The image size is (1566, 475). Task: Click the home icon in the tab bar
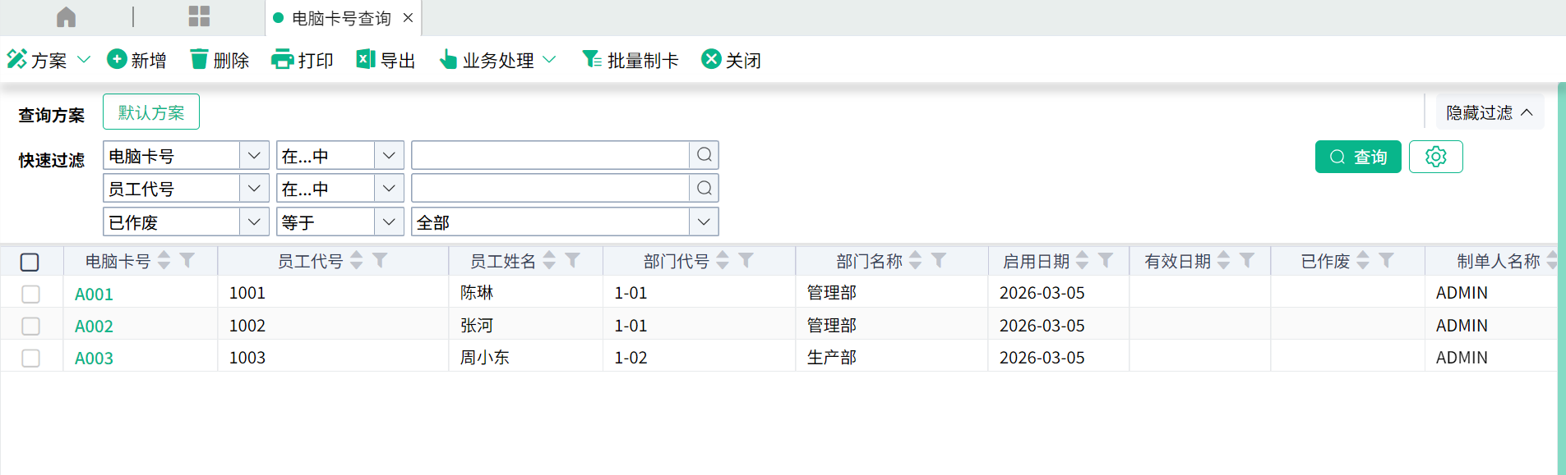point(67,17)
